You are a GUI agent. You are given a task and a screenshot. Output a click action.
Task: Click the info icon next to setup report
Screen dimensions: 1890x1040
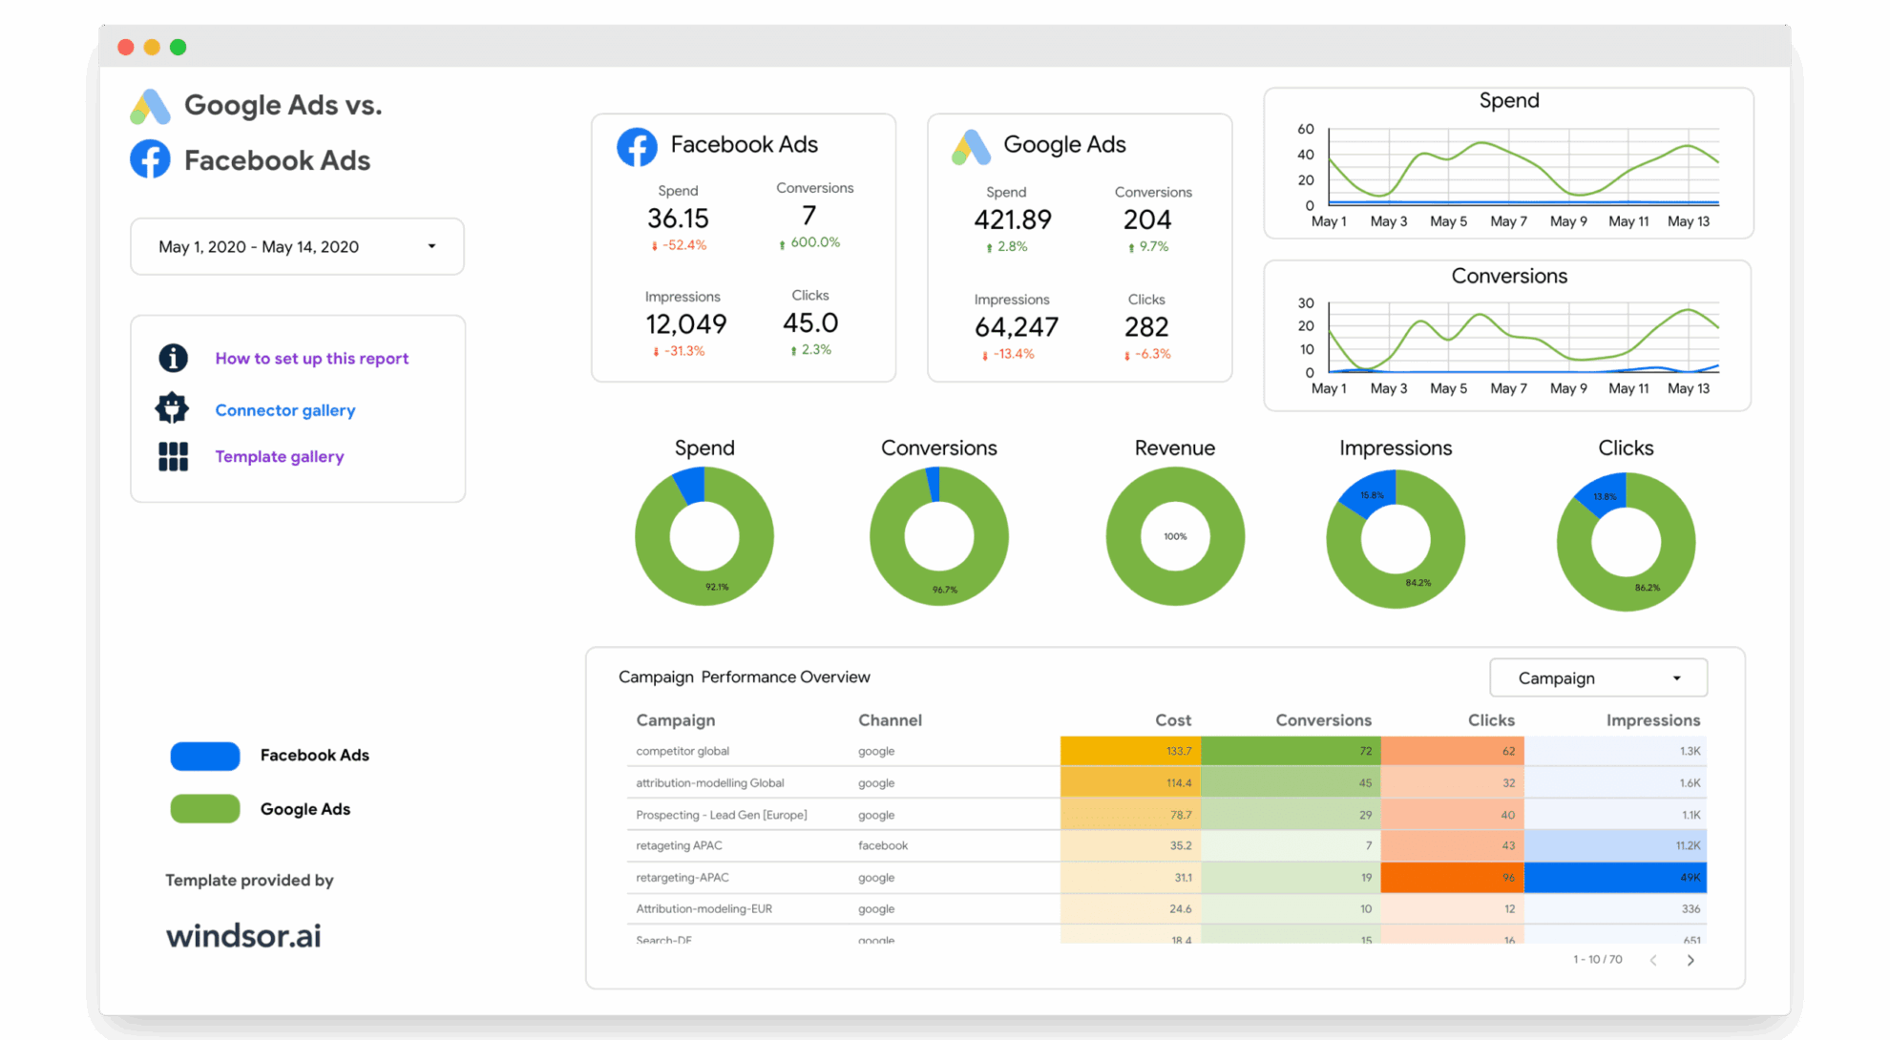click(172, 358)
